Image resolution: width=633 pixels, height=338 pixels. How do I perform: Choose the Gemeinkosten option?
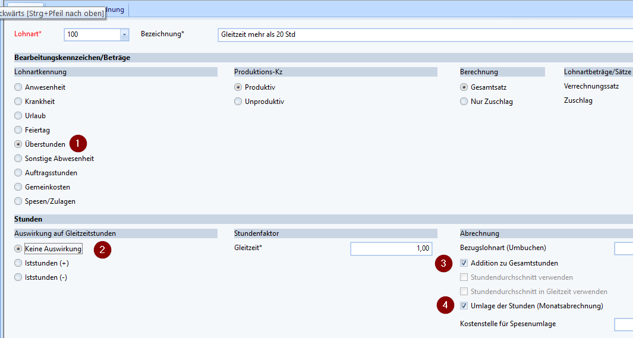click(18, 187)
